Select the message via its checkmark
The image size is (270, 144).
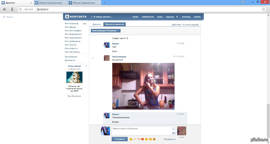pos(93,58)
